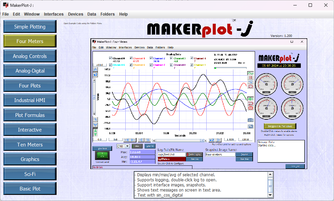Toggle the green Connect Serial switch
This screenshot has height=201, width=334.
tap(102, 156)
